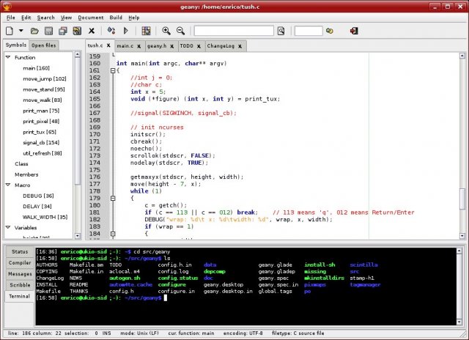Viewport: 469px width, 340px height.
Task: Collapse the Macro tree node
Action: click(x=8, y=185)
